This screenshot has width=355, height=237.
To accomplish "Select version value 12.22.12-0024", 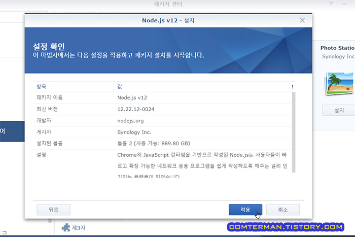I will click(x=136, y=109).
